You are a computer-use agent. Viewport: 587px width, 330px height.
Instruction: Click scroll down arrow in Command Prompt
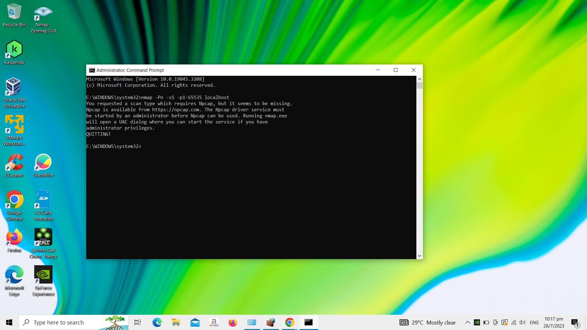click(419, 256)
